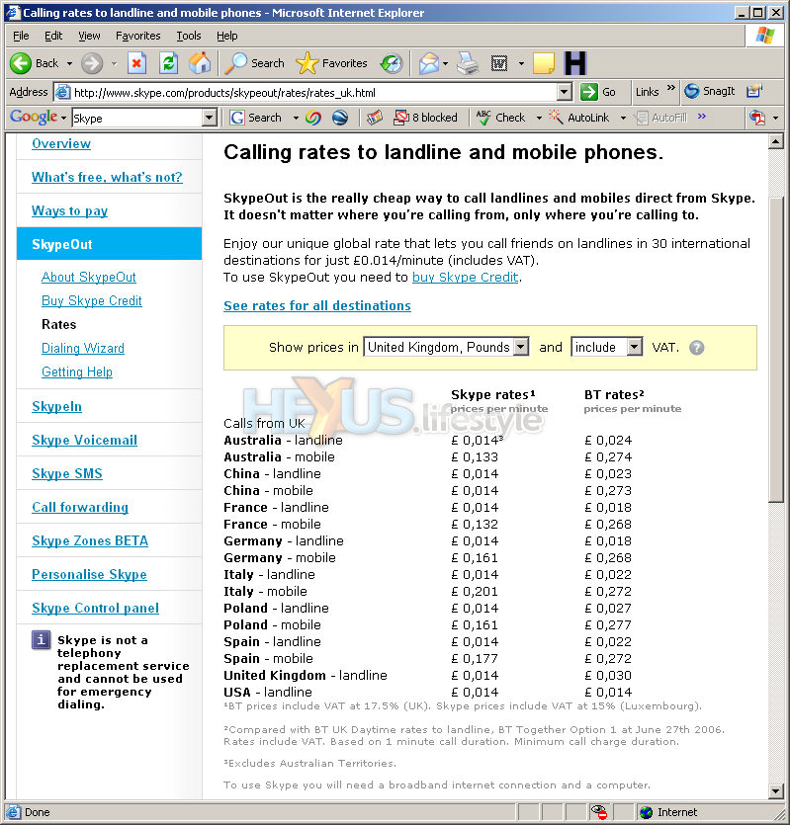790x825 pixels.
Task: Click AutoLink in Google toolbar
Action: point(578,118)
